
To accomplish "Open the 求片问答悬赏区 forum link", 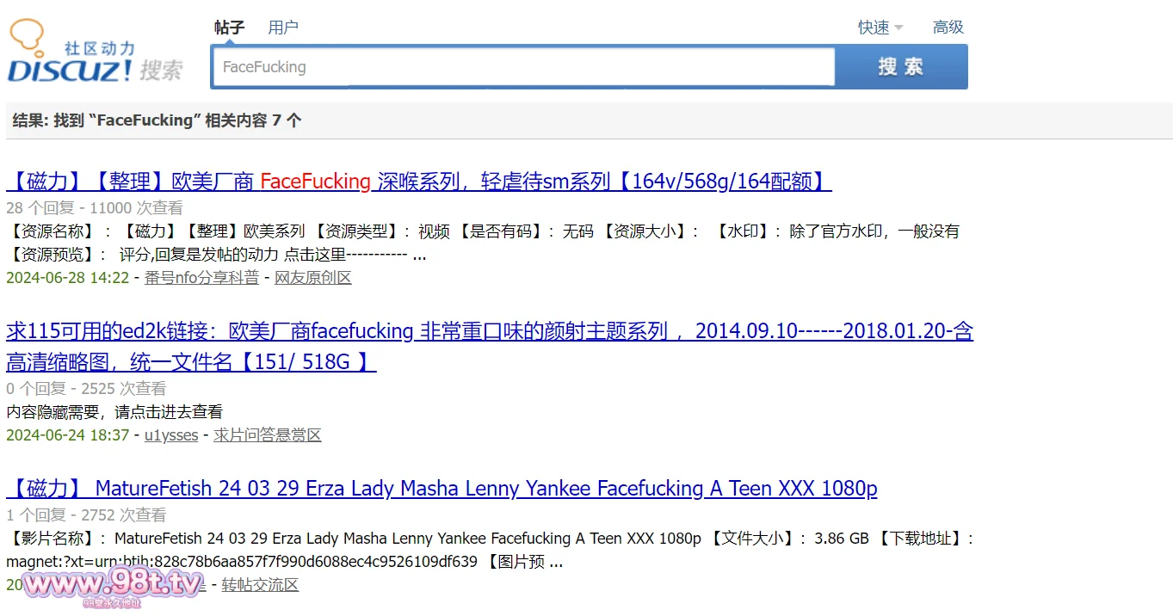I will [268, 435].
